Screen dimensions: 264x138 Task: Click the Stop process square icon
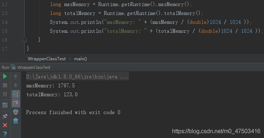[x=5, y=85]
